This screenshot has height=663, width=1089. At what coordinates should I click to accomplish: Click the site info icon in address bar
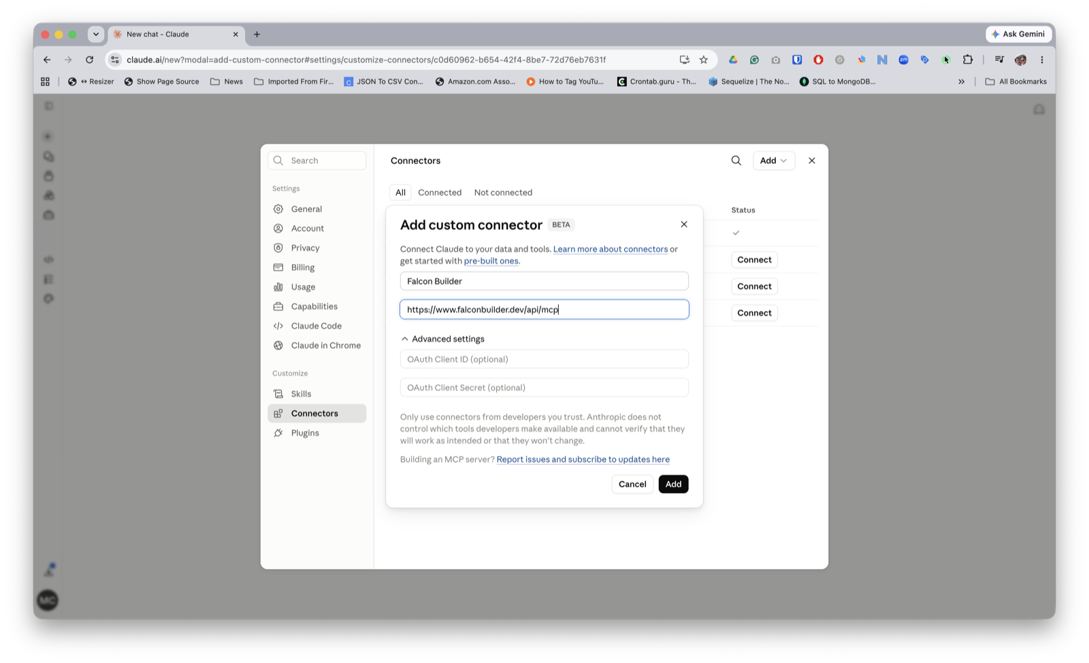point(115,60)
